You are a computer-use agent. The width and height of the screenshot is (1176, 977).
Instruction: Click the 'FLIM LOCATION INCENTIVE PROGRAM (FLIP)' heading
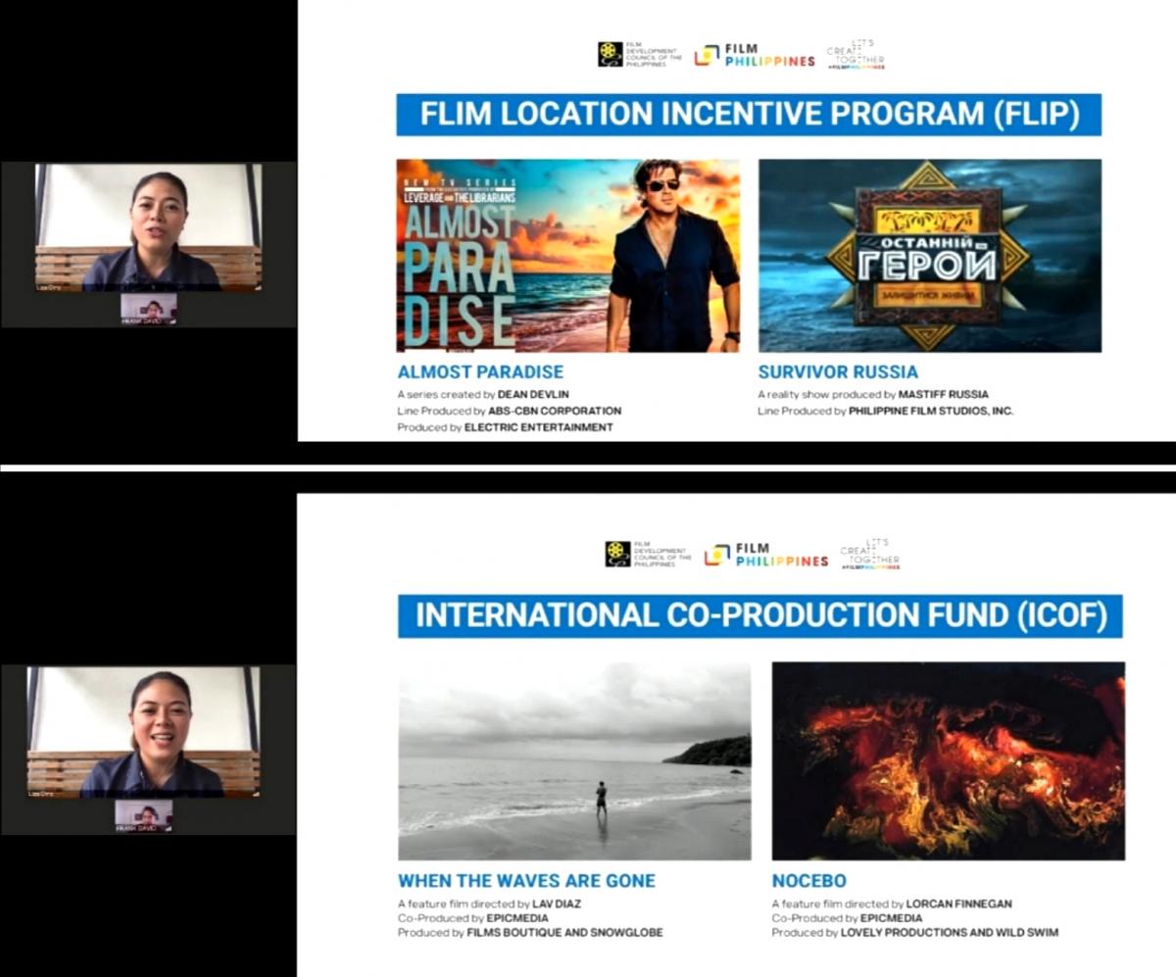(x=749, y=115)
